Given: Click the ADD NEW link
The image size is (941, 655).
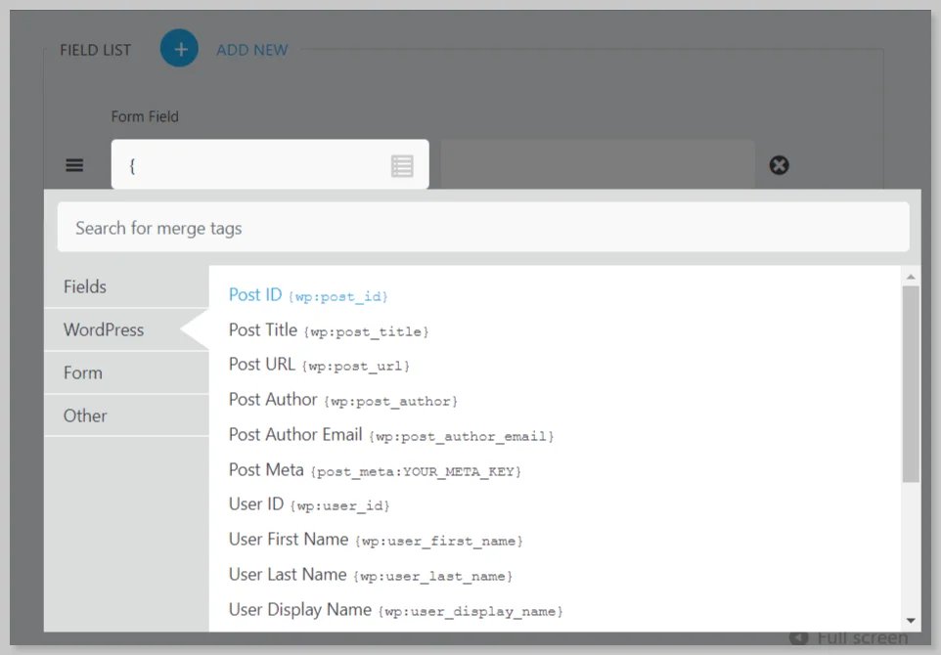Looking at the screenshot, I should (252, 50).
